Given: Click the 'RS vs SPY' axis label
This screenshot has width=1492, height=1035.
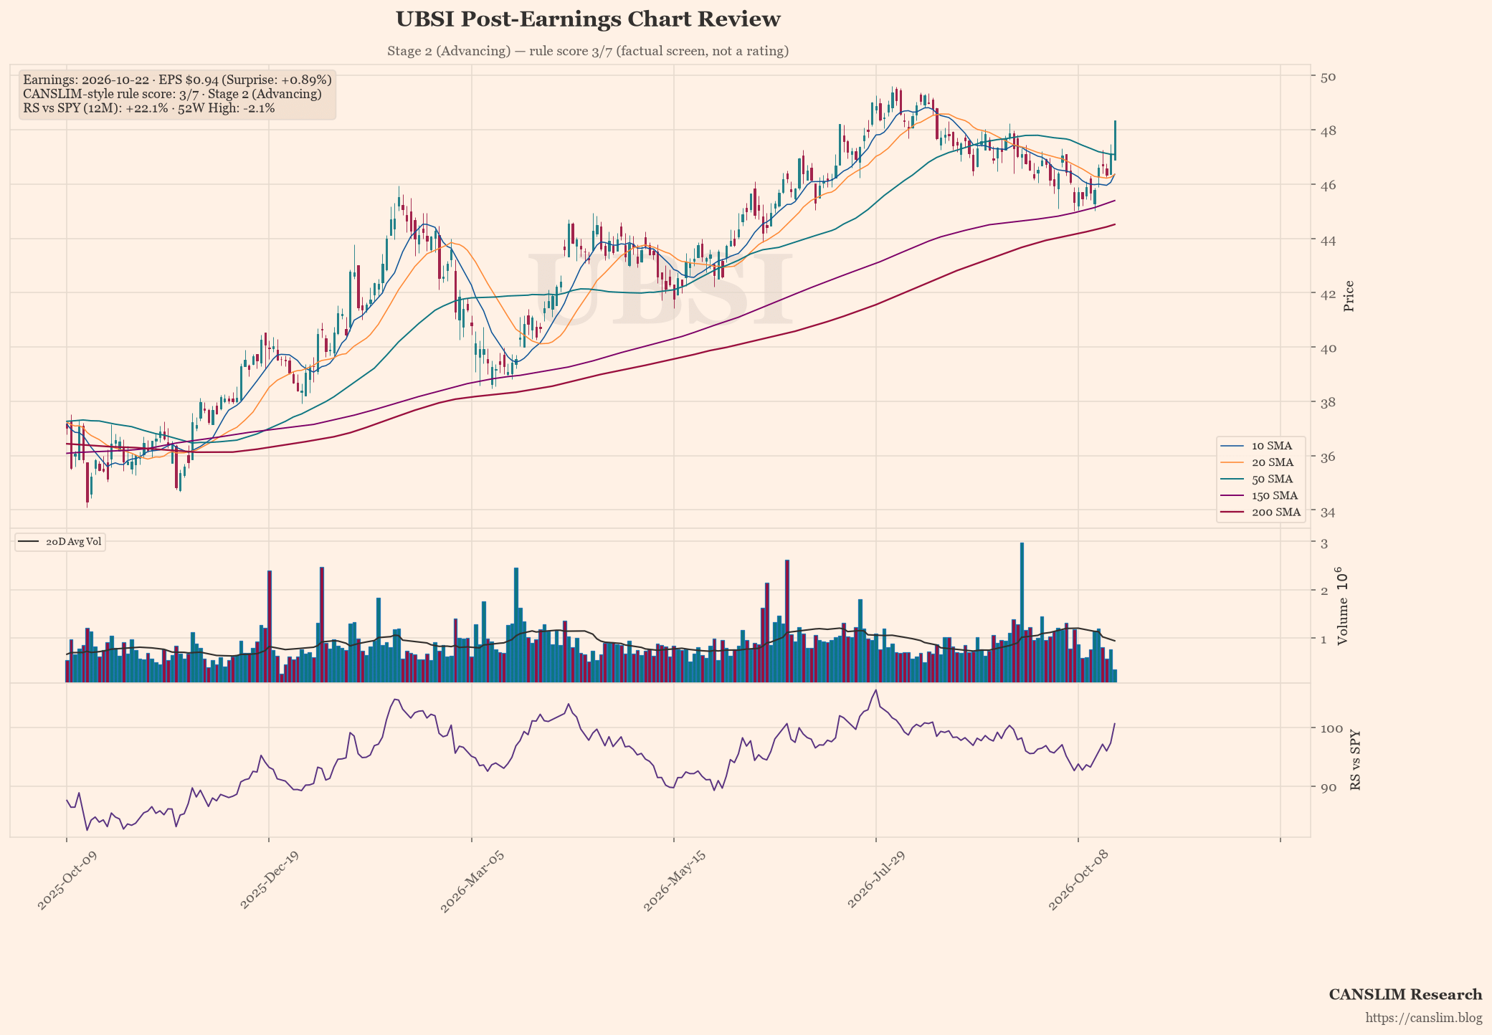Looking at the screenshot, I should pyautogui.click(x=1355, y=760).
